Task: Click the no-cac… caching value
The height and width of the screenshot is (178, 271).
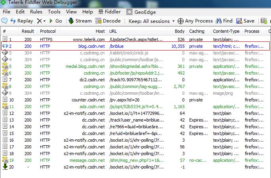Action: (198, 160)
